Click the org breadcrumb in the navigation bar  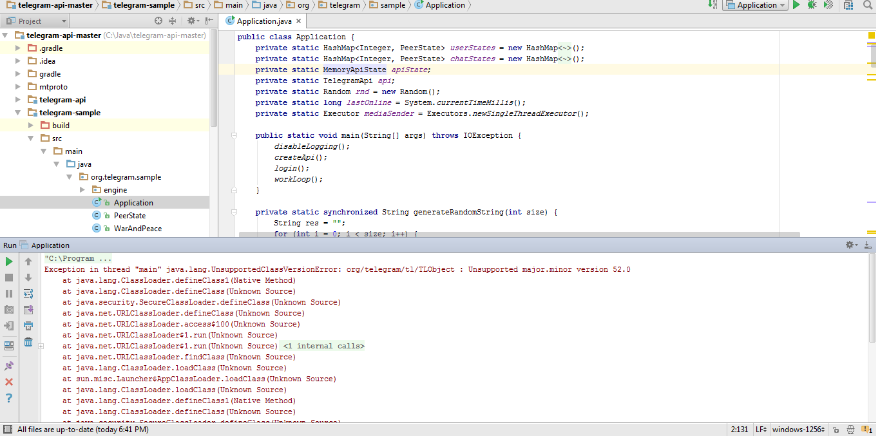298,5
